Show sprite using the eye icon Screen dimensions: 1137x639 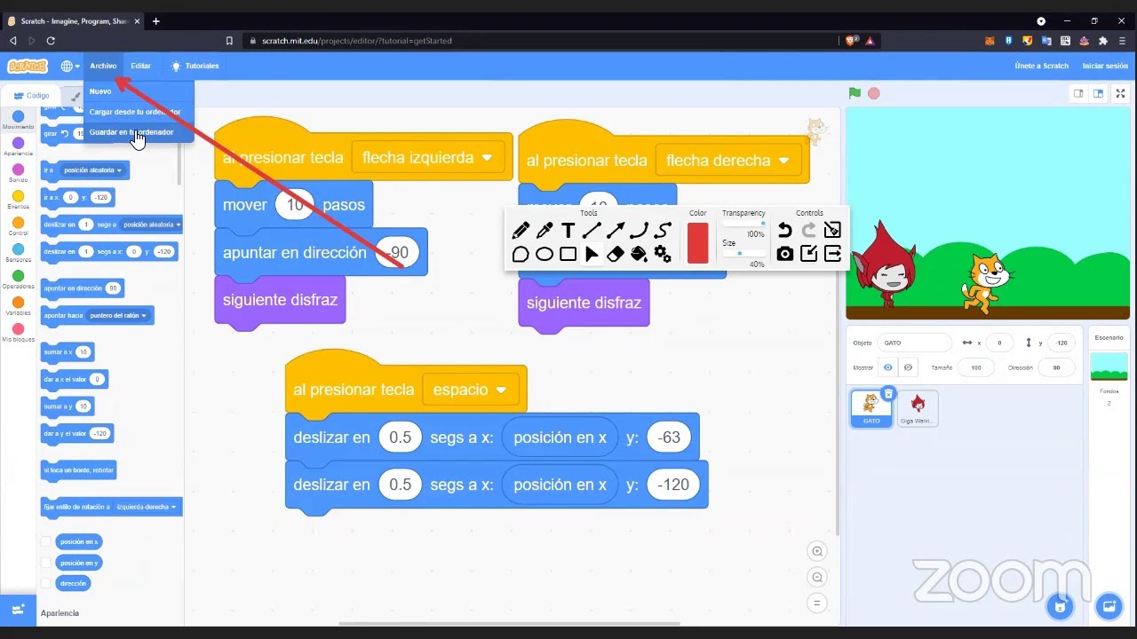click(x=887, y=367)
